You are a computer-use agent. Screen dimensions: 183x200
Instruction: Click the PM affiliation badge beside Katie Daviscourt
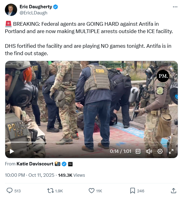pos(70,164)
